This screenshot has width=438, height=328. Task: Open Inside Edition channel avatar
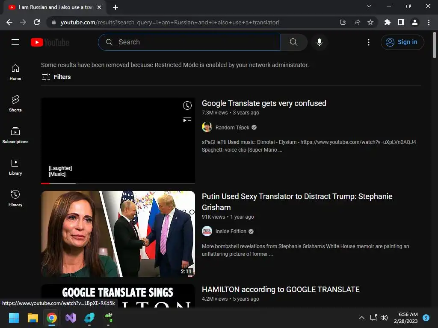tap(207, 231)
